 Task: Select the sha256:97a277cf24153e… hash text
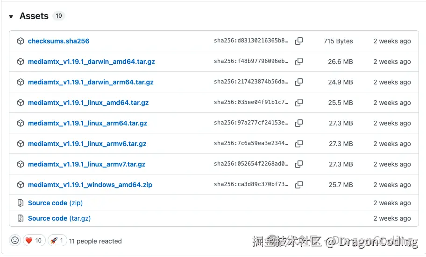(x=251, y=123)
